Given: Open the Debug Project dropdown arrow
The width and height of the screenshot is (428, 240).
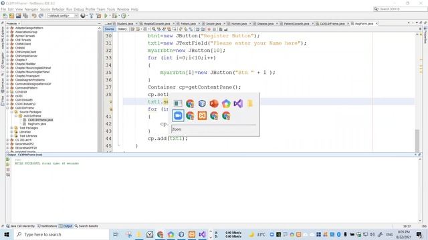Looking at the screenshot, I should 119,16.
